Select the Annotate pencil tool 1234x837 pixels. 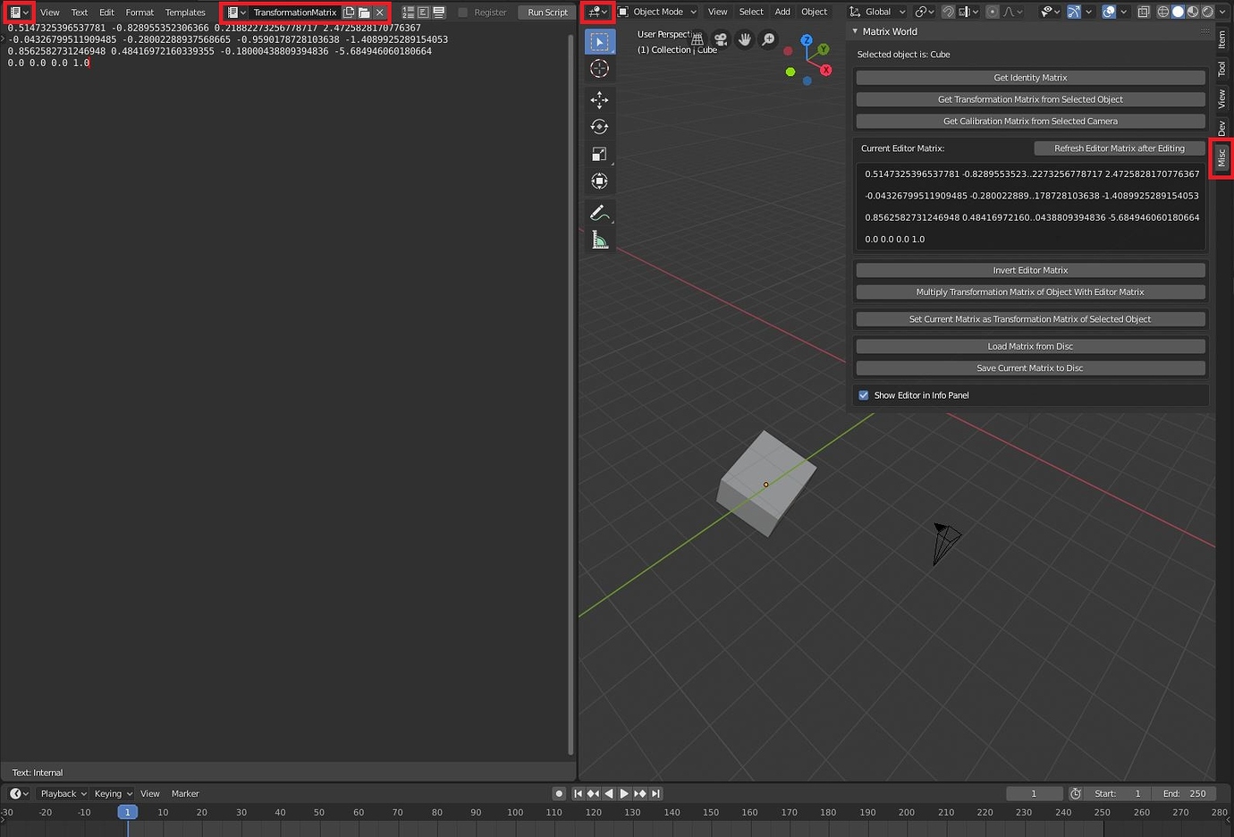point(599,213)
